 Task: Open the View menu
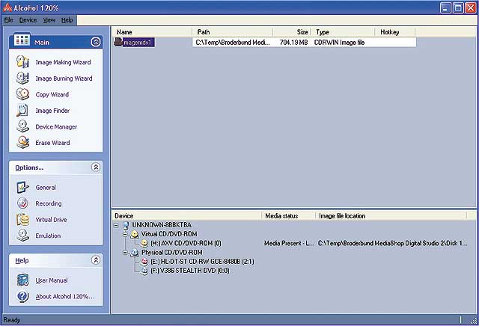49,20
